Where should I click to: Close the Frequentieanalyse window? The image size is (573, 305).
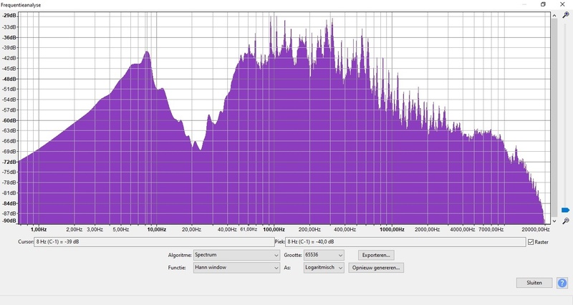pos(562,4)
